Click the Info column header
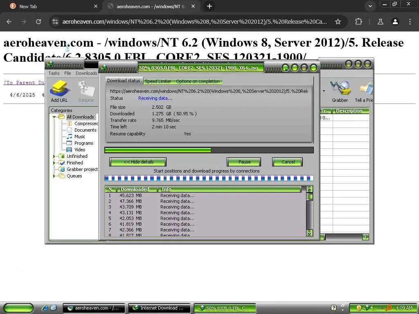Viewport: 419px width, 314px height. click(x=230, y=189)
